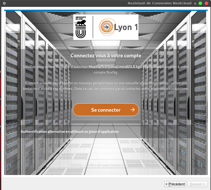Viewport: 211px width, 190px height.
Task: Open the gear window menu in title bar
Action: coord(4,3)
